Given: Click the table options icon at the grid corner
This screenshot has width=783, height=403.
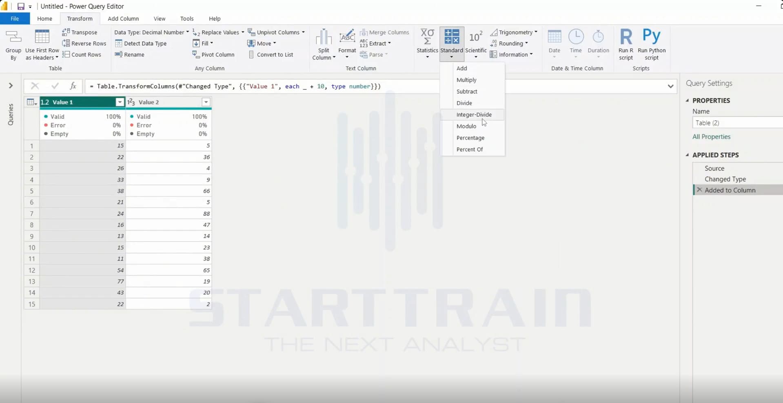Looking at the screenshot, I should pos(31,102).
